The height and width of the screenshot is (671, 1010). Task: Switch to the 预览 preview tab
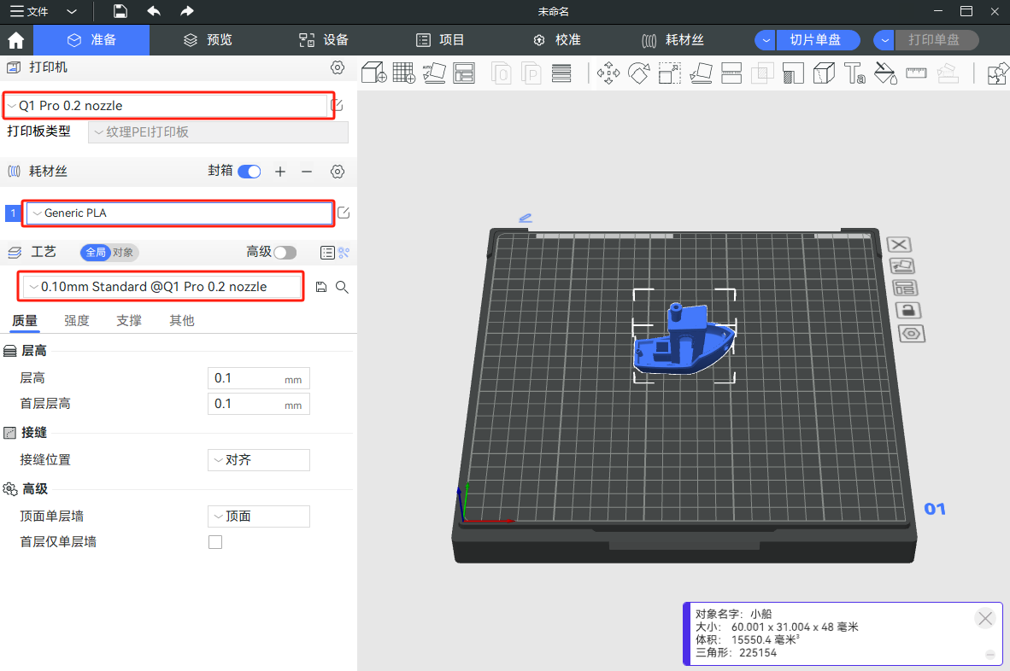(x=208, y=40)
